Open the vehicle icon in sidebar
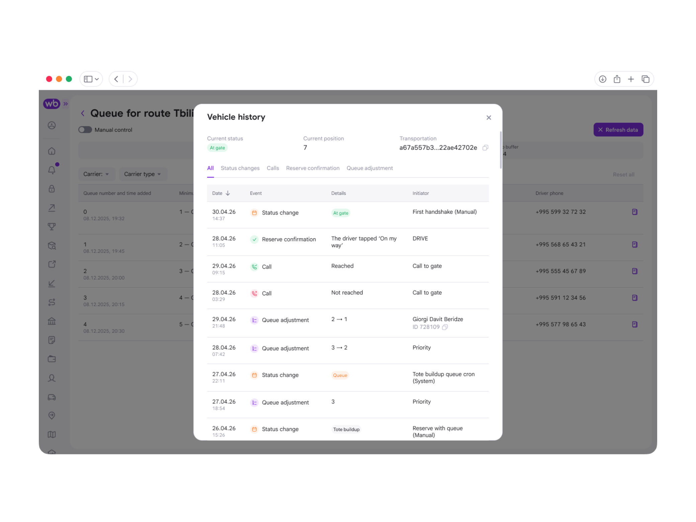This screenshot has height=522, width=696. pyautogui.click(x=52, y=397)
